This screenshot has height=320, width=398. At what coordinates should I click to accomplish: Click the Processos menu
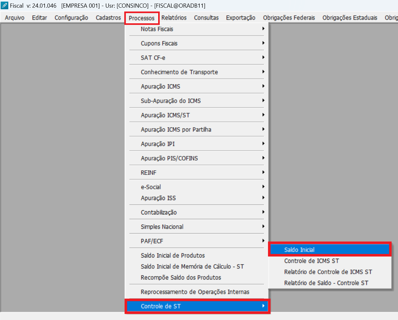tap(142, 18)
